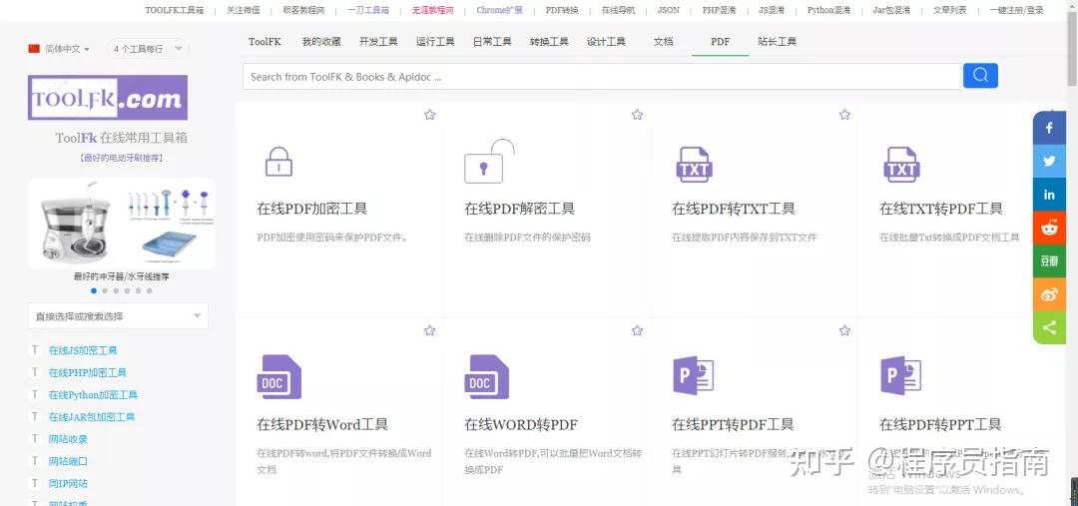Expand the 4个工具每行 layout dropdown

(148, 49)
